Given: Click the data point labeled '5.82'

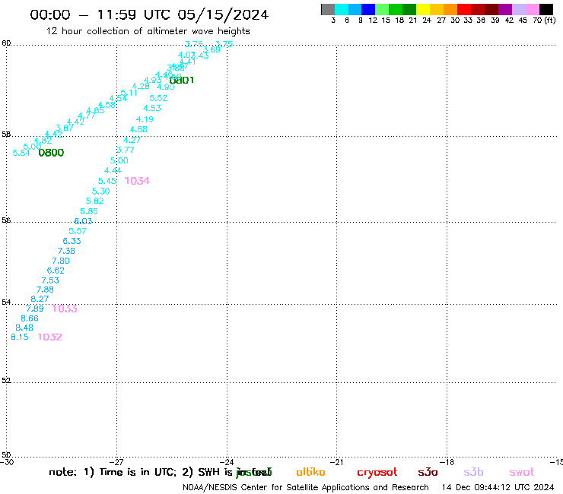Looking at the screenshot, I should pos(95,201).
